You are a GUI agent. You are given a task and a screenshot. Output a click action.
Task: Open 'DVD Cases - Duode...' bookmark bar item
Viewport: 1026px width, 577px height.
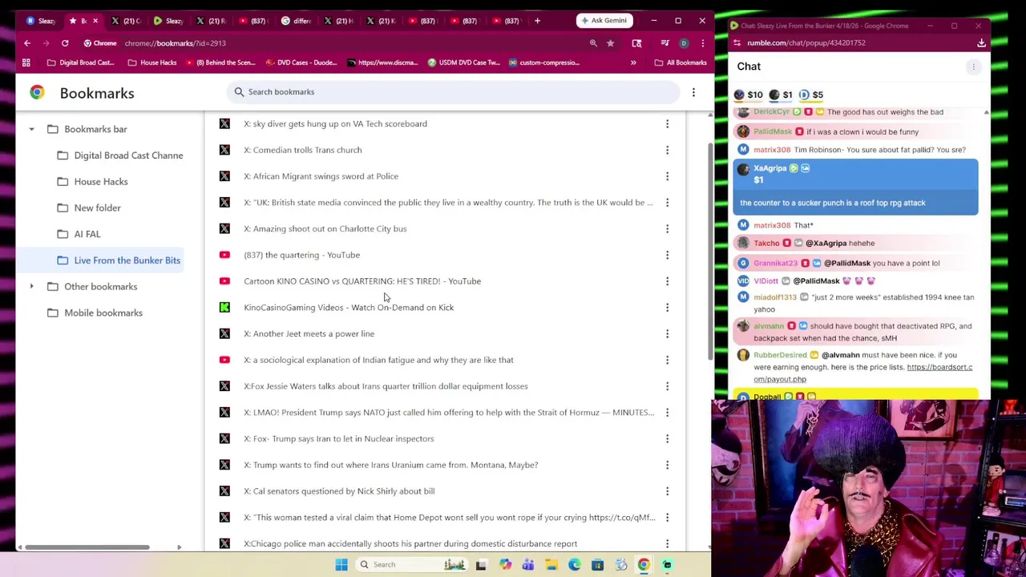[300, 63]
